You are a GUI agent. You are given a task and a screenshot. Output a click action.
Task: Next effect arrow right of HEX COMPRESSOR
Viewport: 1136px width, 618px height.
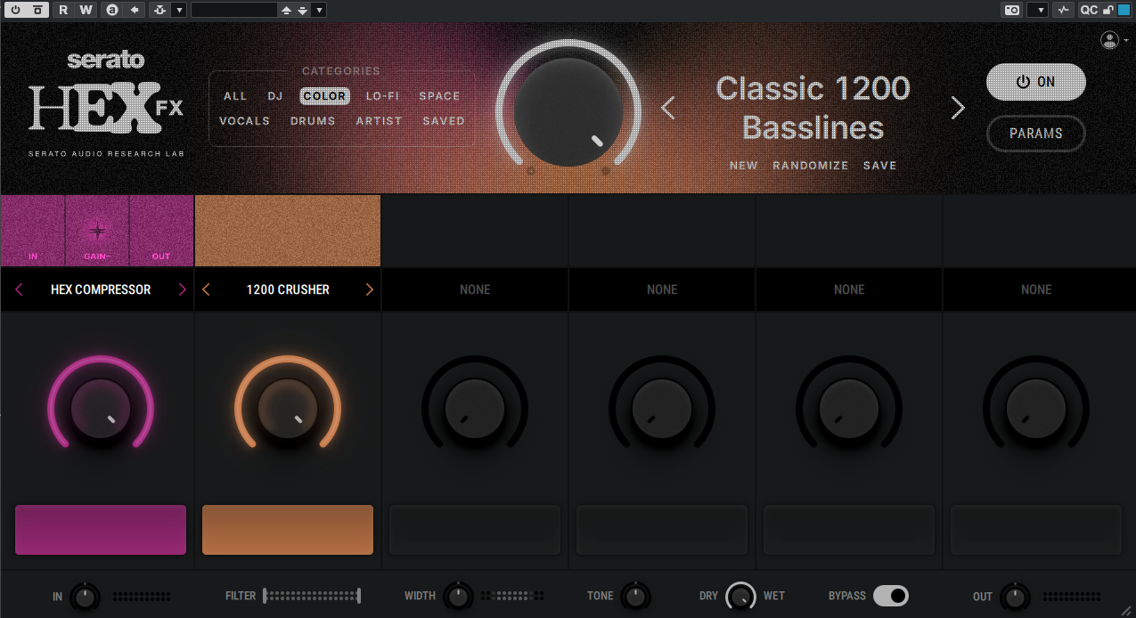(x=183, y=289)
